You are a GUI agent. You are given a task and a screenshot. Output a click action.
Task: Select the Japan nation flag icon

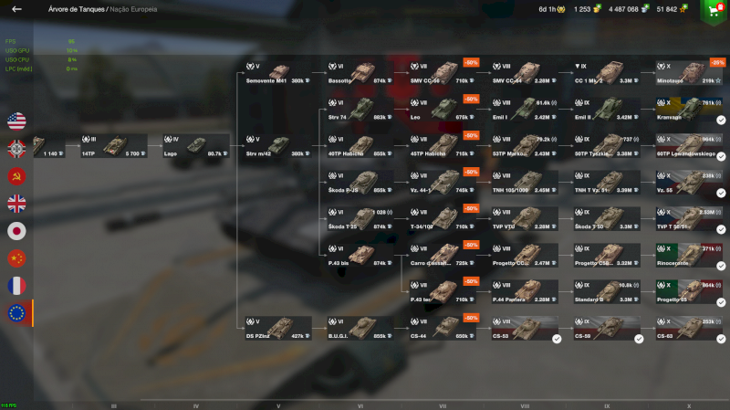point(16,231)
